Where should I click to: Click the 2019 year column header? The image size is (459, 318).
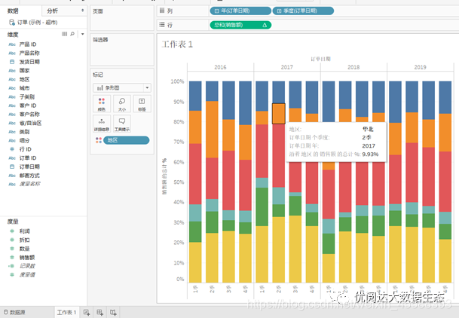coord(420,67)
